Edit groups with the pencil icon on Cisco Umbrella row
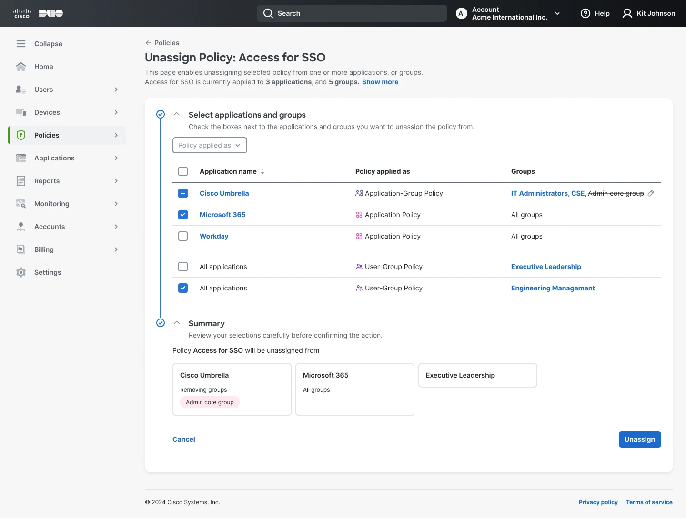686x518 pixels. pyautogui.click(x=651, y=193)
